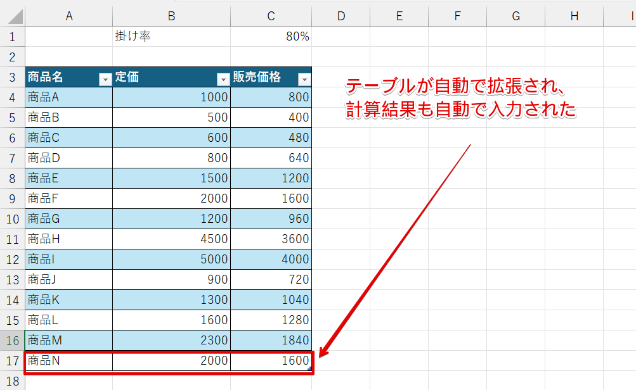The image size is (636, 390).
Task: Click the table resize handle at 商品N row
Action: [x=309, y=368]
